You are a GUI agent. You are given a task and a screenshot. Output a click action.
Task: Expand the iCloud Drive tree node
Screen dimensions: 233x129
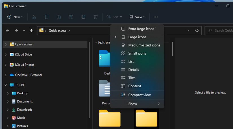(x=6, y=55)
